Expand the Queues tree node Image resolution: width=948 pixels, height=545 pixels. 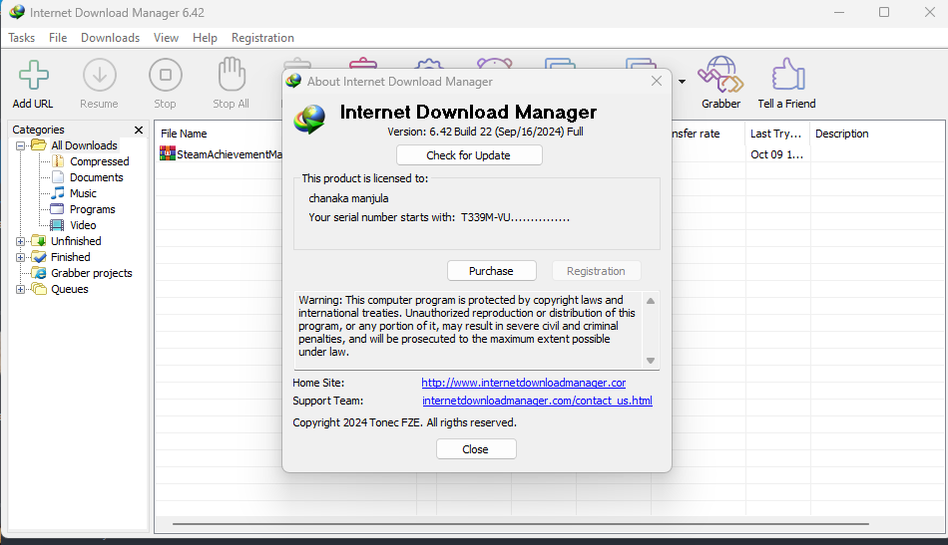(21, 289)
